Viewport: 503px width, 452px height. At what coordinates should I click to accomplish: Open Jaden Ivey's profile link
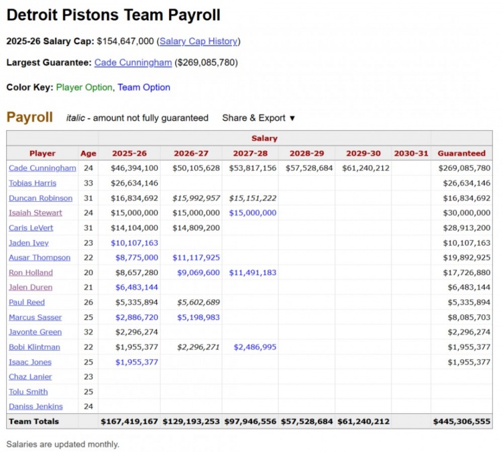pyautogui.click(x=29, y=243)
